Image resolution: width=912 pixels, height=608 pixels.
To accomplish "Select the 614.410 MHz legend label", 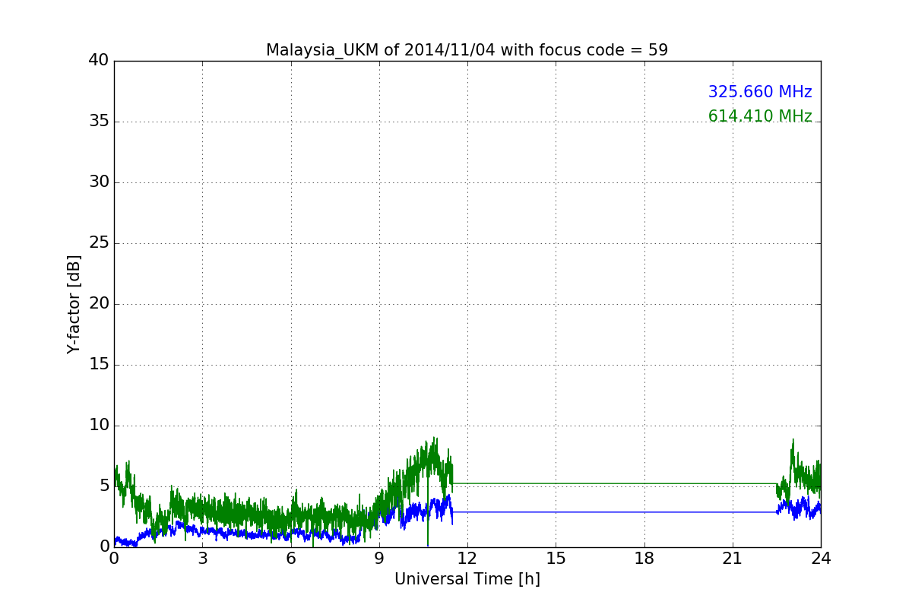I will coord(760,116).
